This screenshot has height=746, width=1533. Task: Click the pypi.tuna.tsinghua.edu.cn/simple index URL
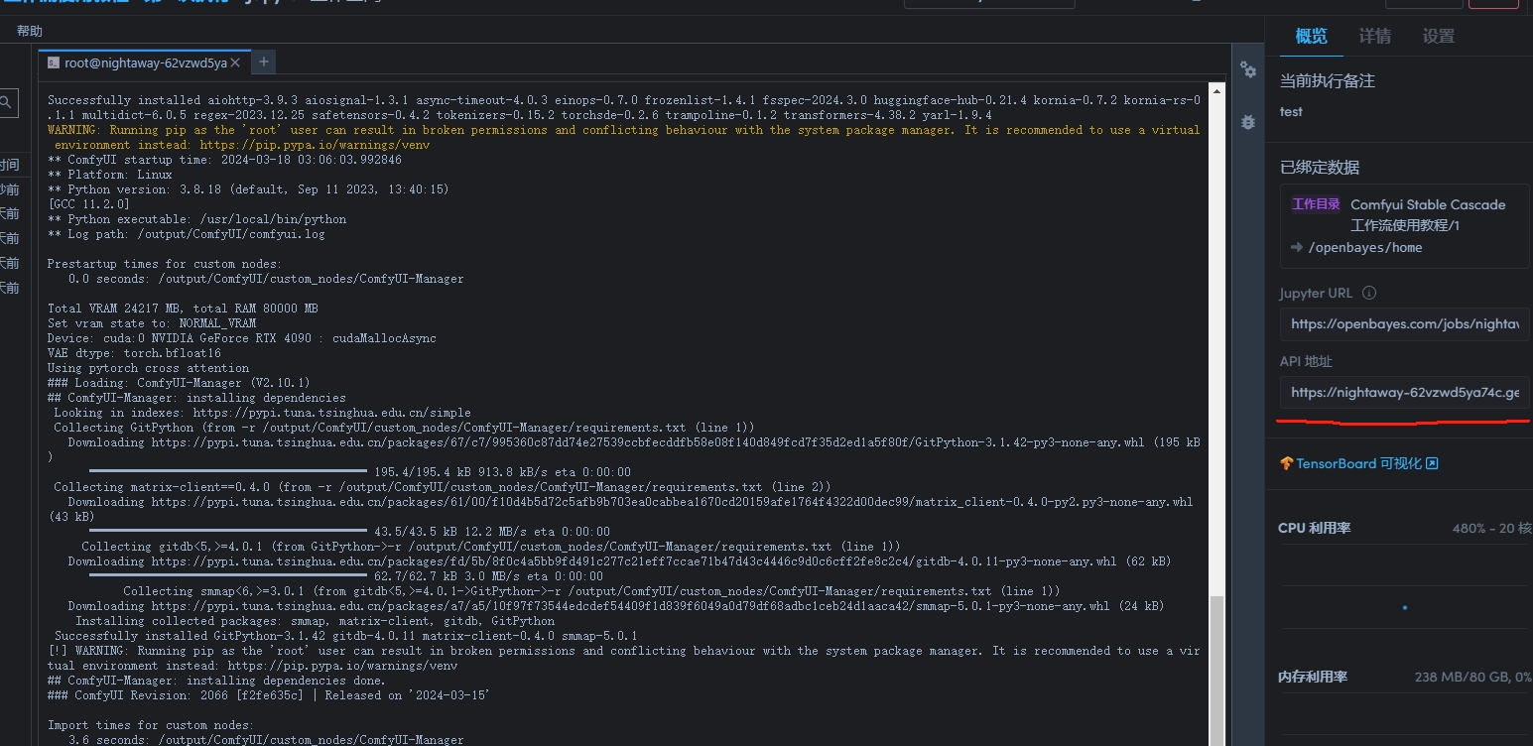pyautogui.click(x=331, y=413)
